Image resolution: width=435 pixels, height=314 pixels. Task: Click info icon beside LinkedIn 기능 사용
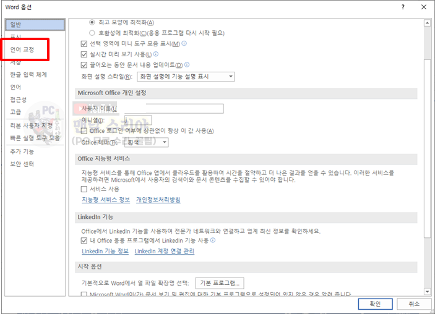click(213, 240)
